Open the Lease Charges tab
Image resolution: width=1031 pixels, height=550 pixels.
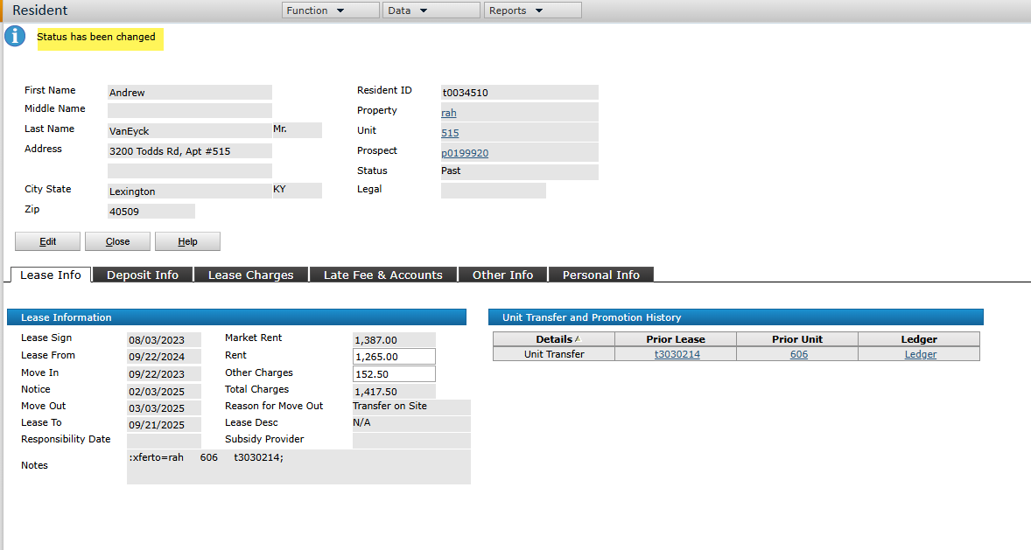click(x=250, y=275)
